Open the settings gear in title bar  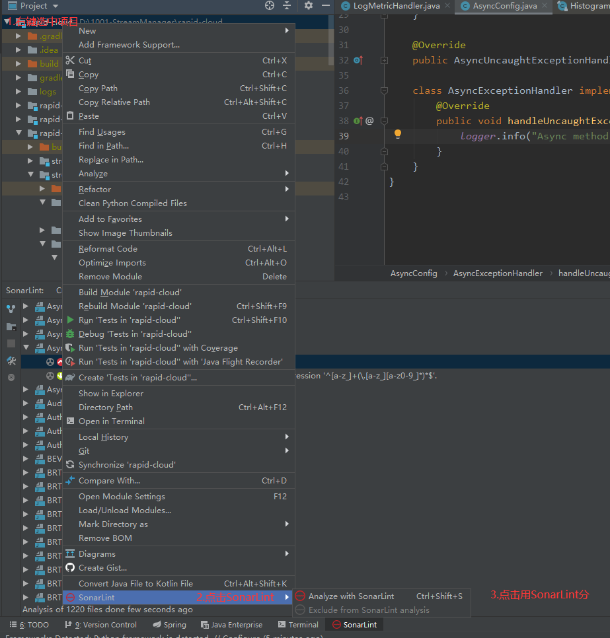[x=308, y=5]
